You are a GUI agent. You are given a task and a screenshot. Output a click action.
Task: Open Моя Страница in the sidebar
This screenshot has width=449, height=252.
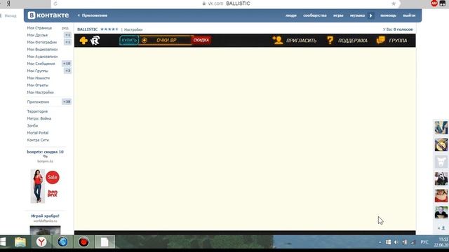(x=39, y=28)
